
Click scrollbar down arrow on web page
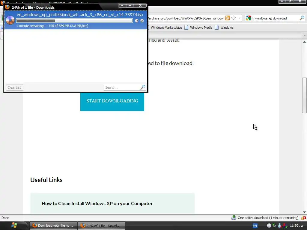coord(304,212)
